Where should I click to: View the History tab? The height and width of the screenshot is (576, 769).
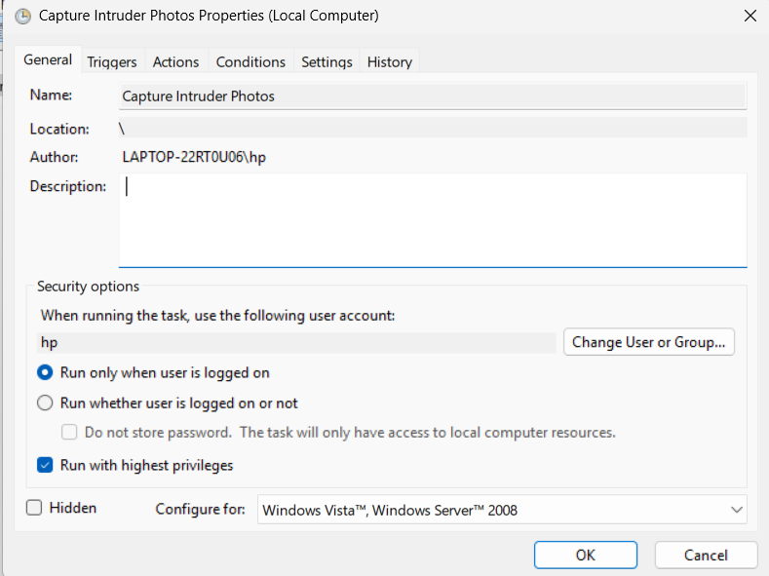coord(389,61)
